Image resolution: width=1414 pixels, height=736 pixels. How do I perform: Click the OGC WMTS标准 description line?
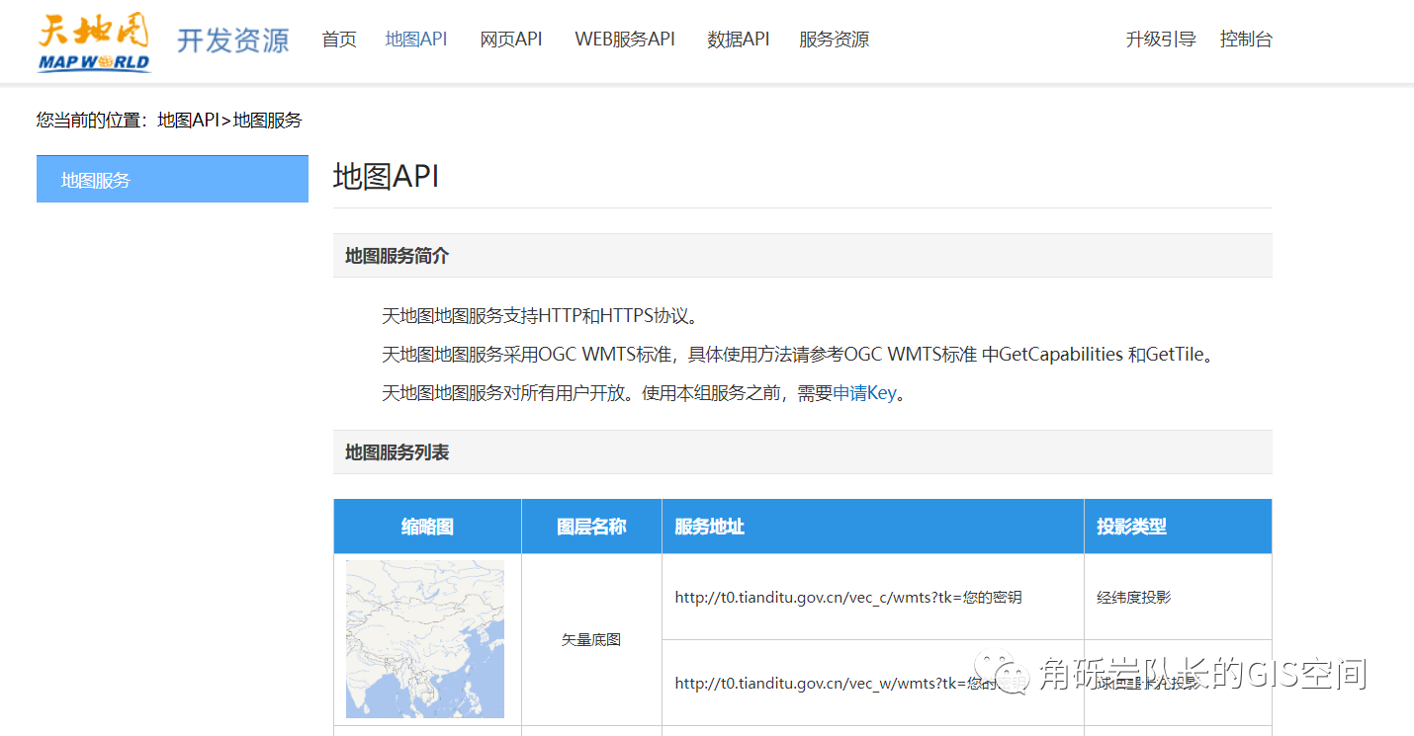[798, 355]
